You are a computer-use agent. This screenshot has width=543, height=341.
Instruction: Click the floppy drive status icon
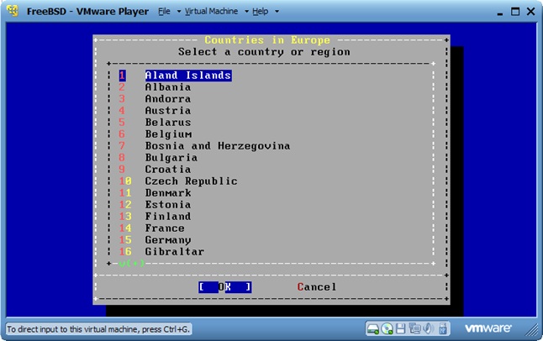[401, 328]
